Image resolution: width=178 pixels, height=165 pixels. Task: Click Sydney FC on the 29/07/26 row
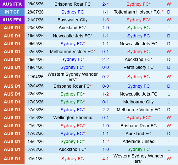[73, 12]
